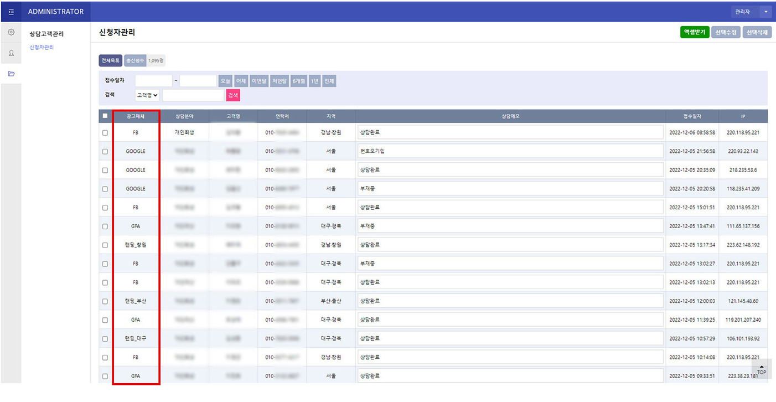Tick the checkbox for the 랜딩_부산 row
This screenshot has width=776, height=402.
tap(105, 301)
